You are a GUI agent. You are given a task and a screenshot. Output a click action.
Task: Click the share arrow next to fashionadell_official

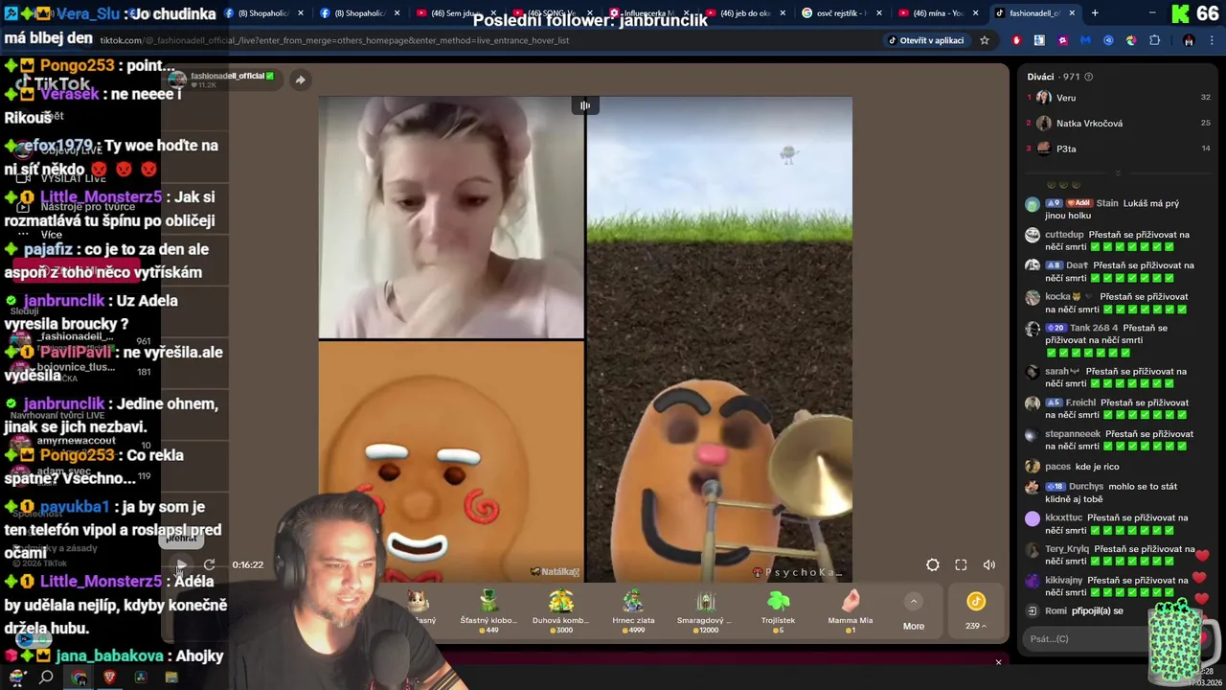300,80
